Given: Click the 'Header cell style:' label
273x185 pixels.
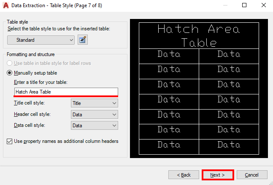Looking at the screenshot, I should pyautogui.click(x=32, y=114).
